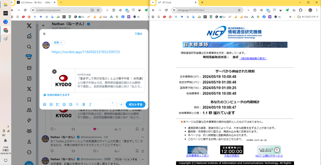Click the ポストする button
The width and height of the screenshot is (321, 165).
pos(136,104)
